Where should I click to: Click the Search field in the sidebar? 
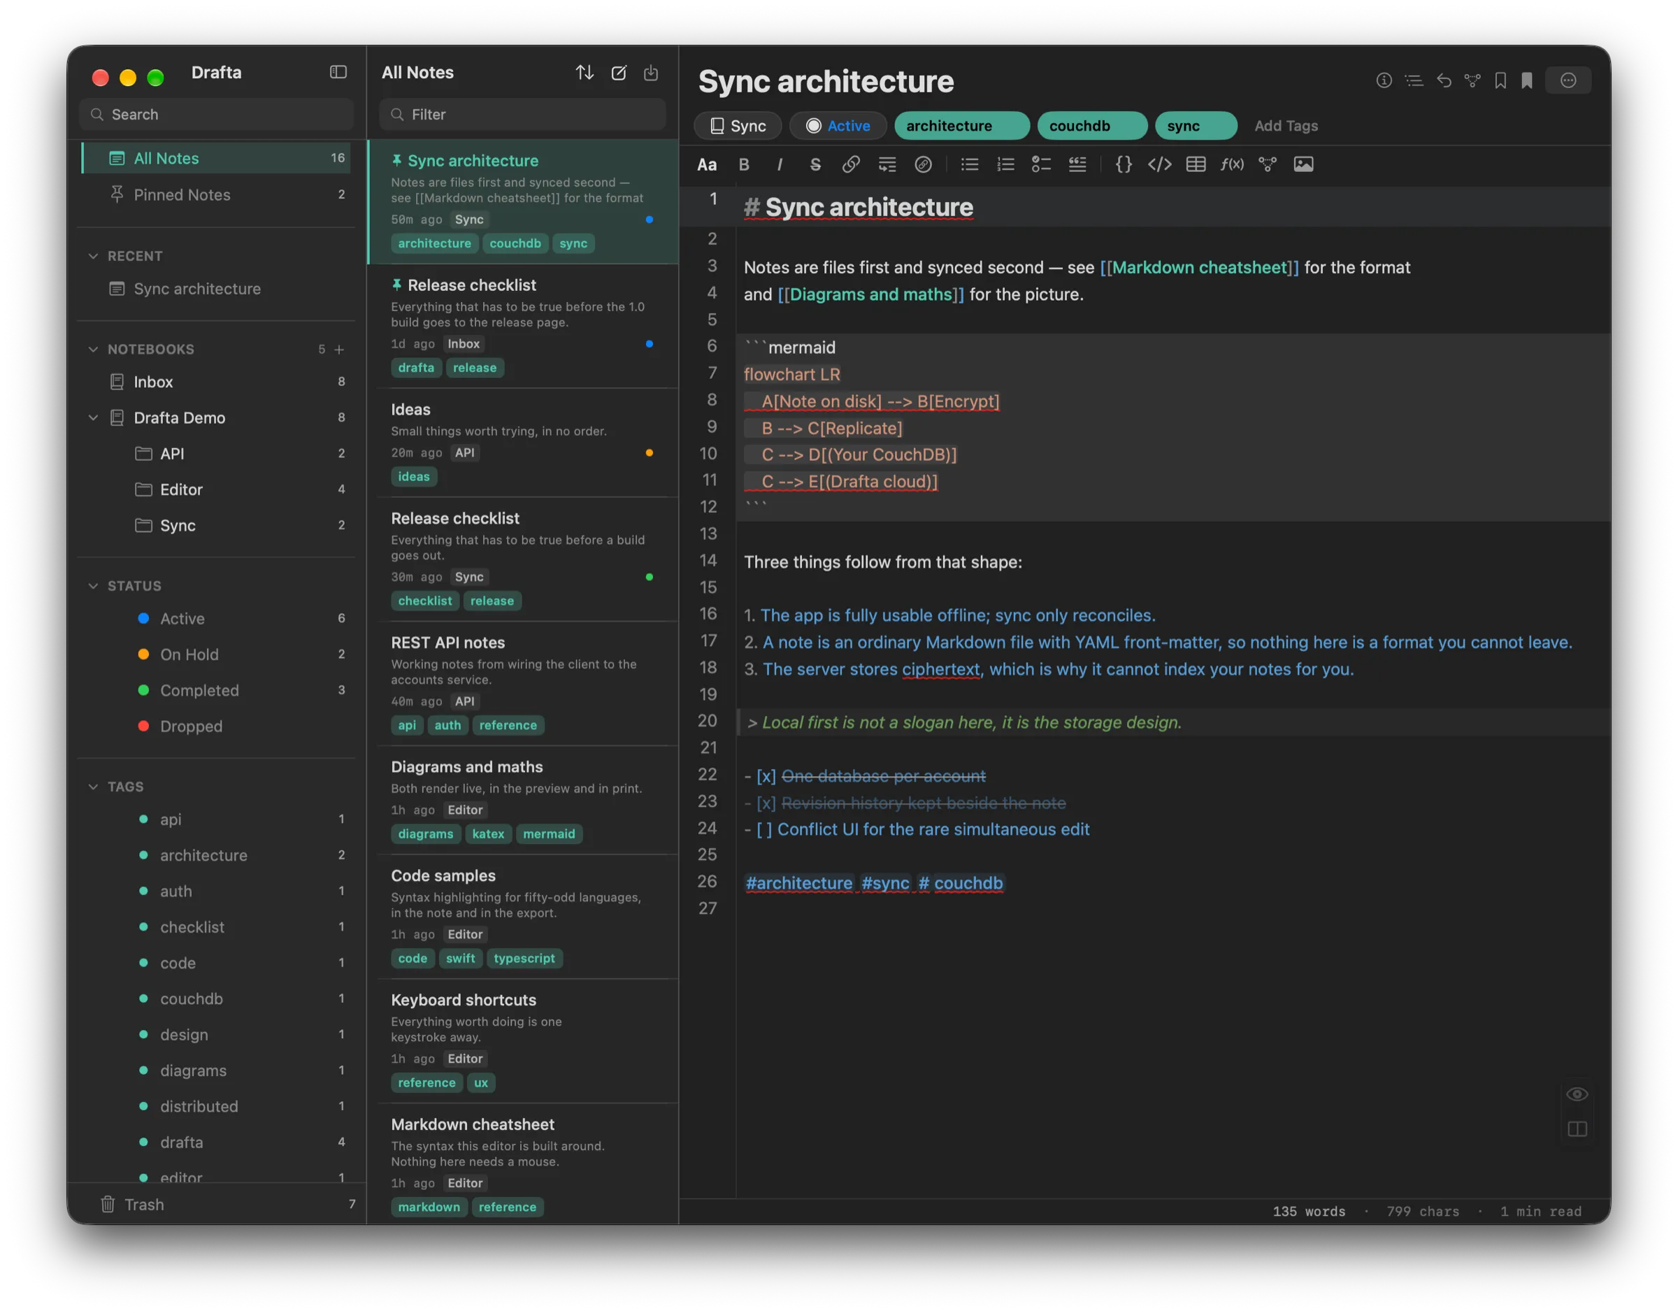(x=216, y=115)
